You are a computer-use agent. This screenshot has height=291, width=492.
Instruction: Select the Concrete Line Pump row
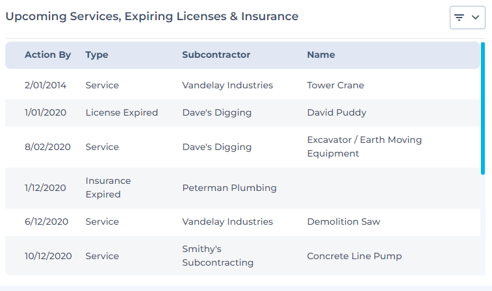(354, 256)
